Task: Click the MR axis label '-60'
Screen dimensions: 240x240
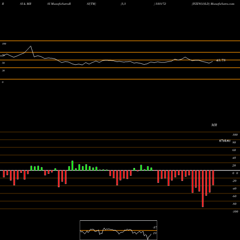Action: pos(234,196)
